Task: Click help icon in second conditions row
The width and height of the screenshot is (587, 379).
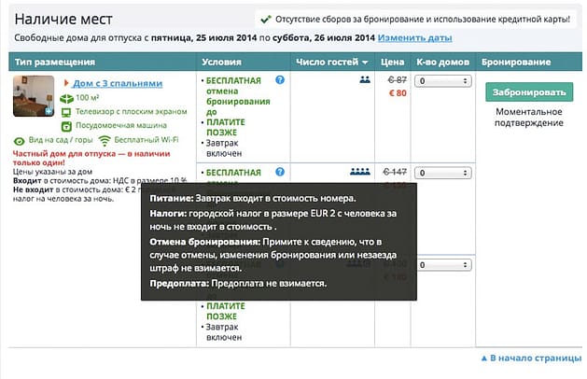Action: (280, 173)
